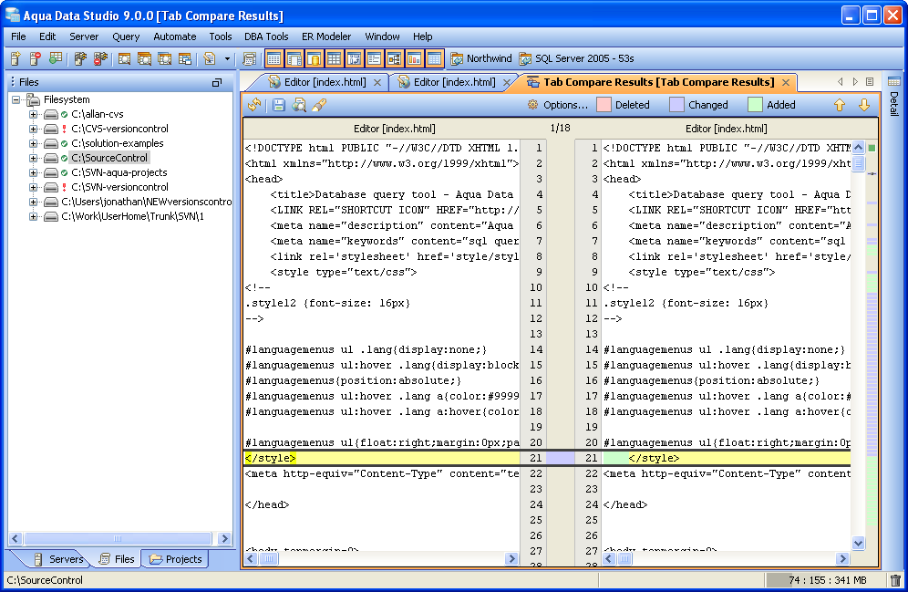Expand the C:\SVN-aqua-projects tree node
This screenshot has width=908, height=592.
[34, 172]
